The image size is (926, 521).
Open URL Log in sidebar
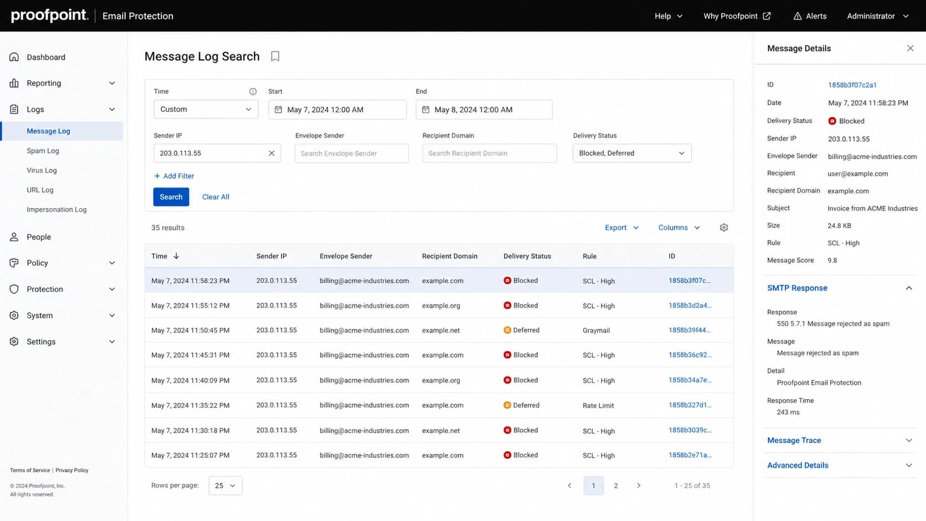(x=40, y=190)
